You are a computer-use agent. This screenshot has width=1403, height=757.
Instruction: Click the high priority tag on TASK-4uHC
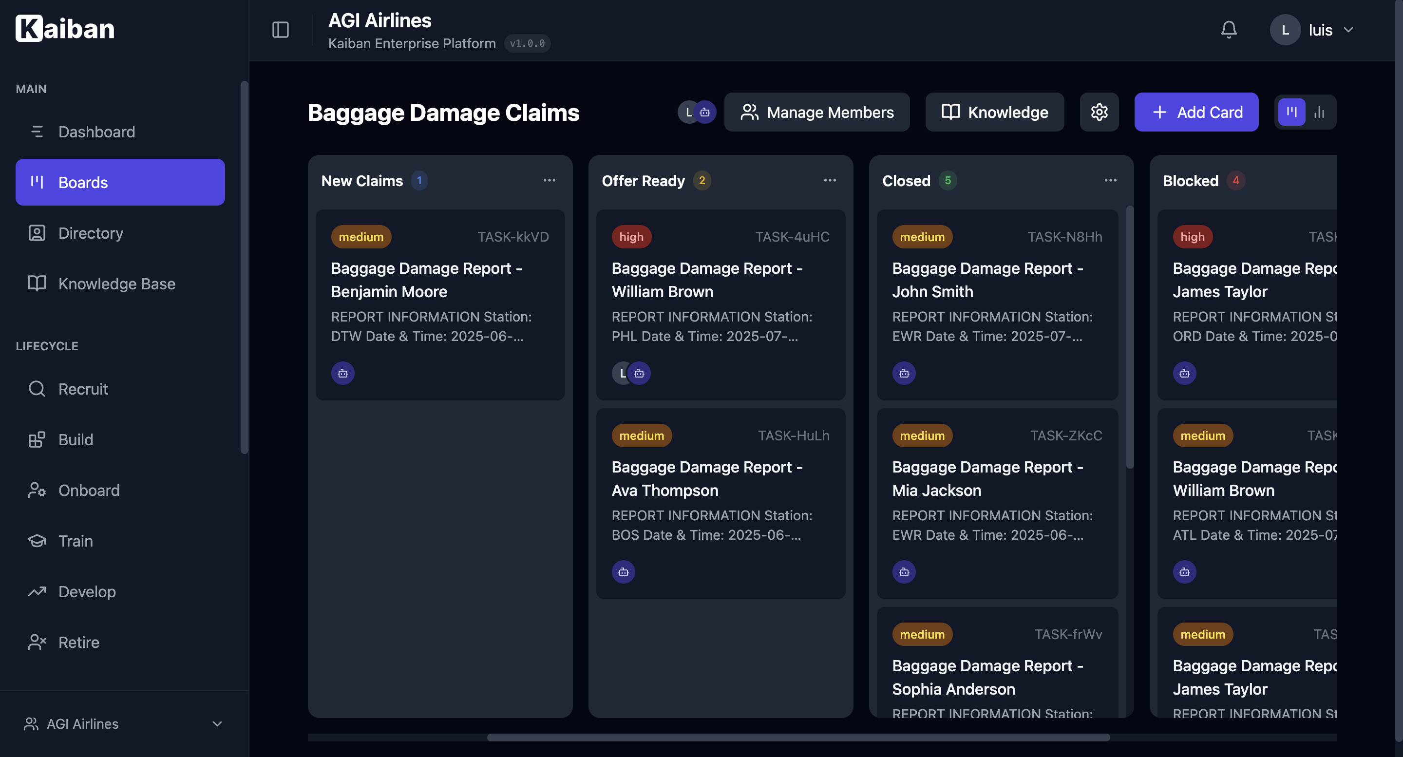(631, 237)
